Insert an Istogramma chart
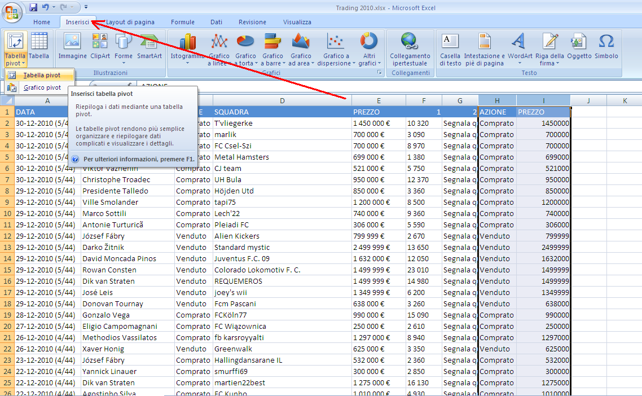Viewport: 642px width, 396px height. tap(187, 49)
